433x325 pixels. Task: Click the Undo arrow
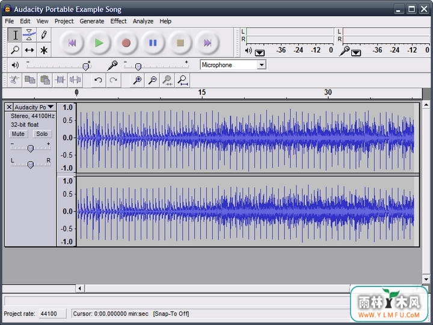point(98,80)
